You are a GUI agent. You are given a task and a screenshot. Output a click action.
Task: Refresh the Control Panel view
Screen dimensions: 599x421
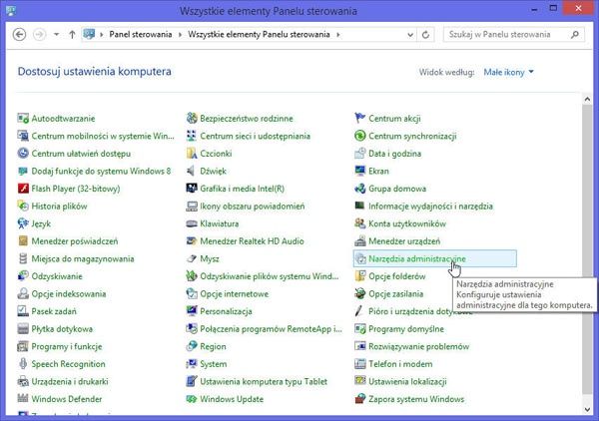425,35
